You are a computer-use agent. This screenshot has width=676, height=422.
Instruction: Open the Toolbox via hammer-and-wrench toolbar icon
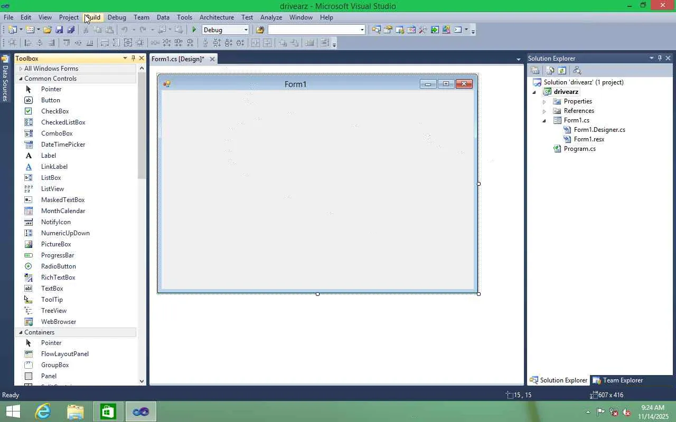tap(423, 30)
